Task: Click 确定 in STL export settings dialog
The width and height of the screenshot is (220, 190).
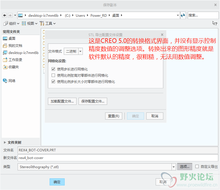Action: tap(136, 116)
